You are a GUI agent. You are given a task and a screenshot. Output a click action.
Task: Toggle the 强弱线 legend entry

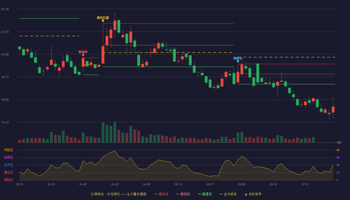(x=183, y=194)
